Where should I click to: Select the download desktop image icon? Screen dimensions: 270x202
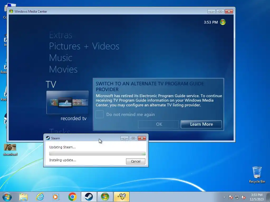10,150
